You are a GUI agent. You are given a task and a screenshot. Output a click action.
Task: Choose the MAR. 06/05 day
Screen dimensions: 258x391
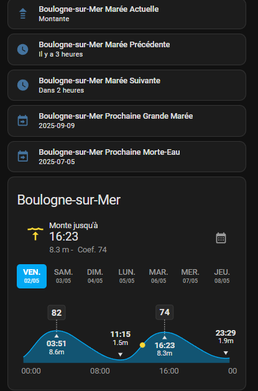point(159,276)
